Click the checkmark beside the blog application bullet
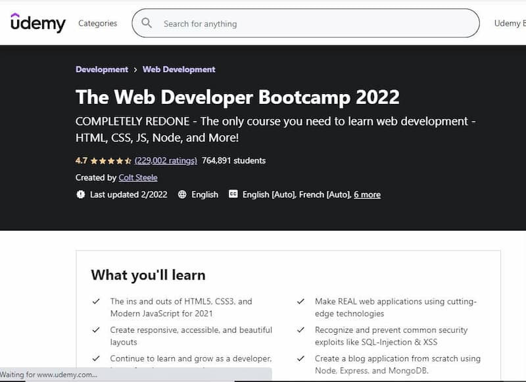Viewport: 526px width, 382px height. pyautogui.click(x=302, y=359)
